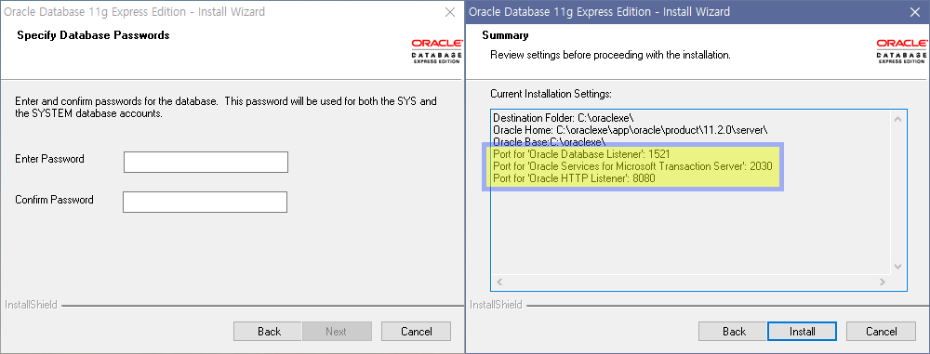
Task: Select the Oracle Home path line
Action: pyautogui.click(x=631, y=130)
